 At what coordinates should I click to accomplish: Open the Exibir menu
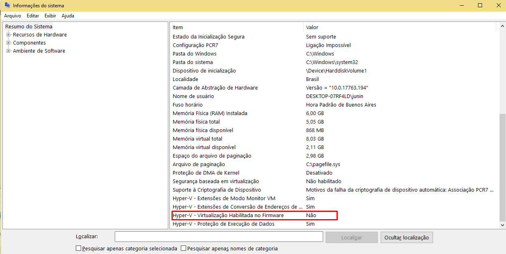pos(50,16)
